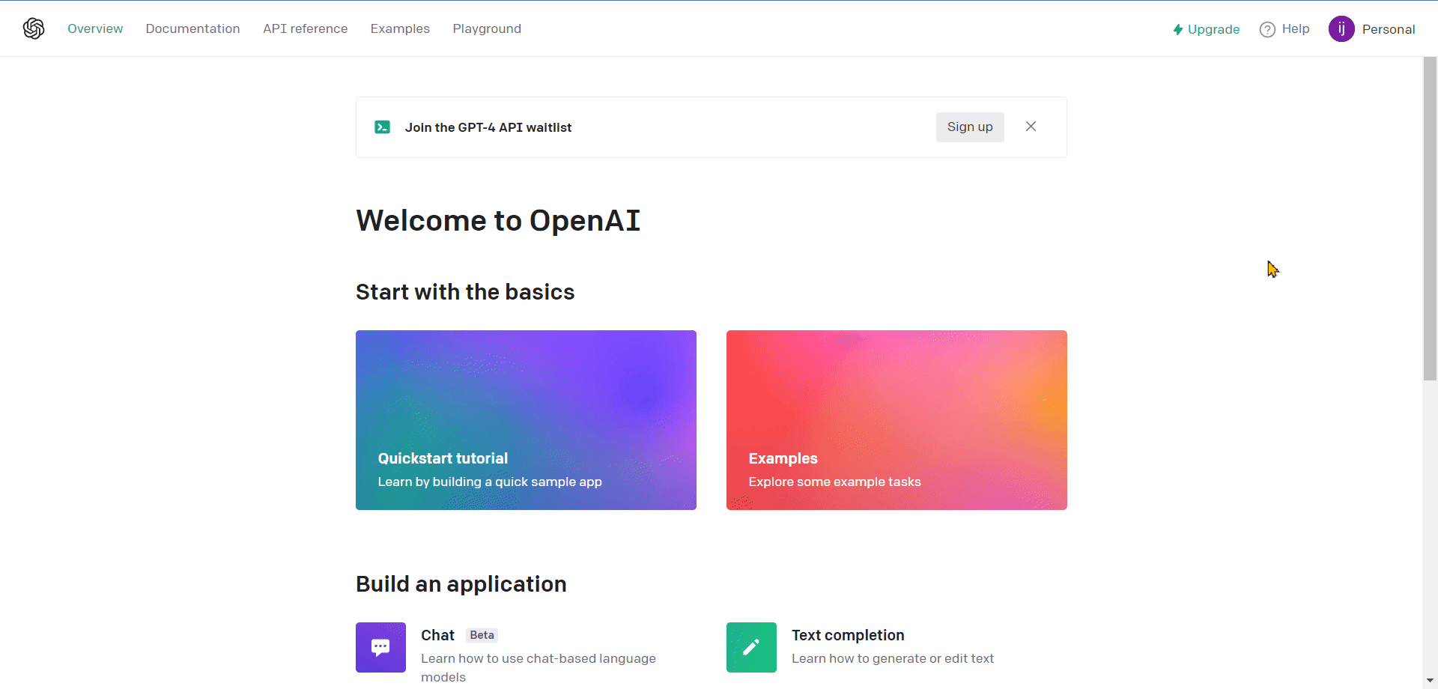
Task: Click 'Explore some example tasks' text
Action: click(x=835, y=482)
